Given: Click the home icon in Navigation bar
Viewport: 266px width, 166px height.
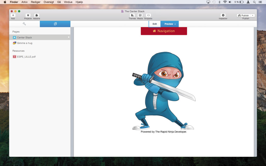Looking at the screenshot, I should pos(154,31).
